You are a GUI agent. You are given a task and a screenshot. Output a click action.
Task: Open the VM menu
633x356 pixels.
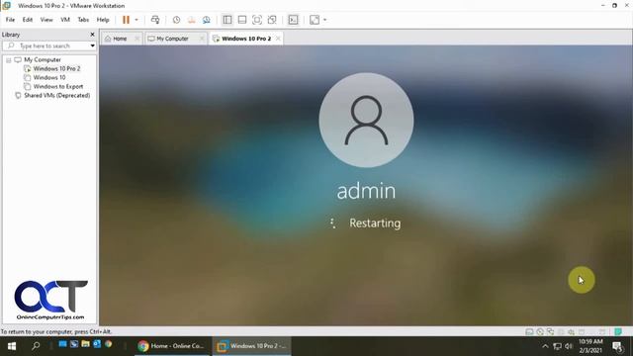click(x=65, y=20)
